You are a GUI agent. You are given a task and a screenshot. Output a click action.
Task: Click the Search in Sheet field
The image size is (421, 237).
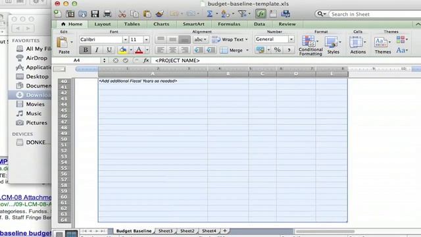coord(374,14)
